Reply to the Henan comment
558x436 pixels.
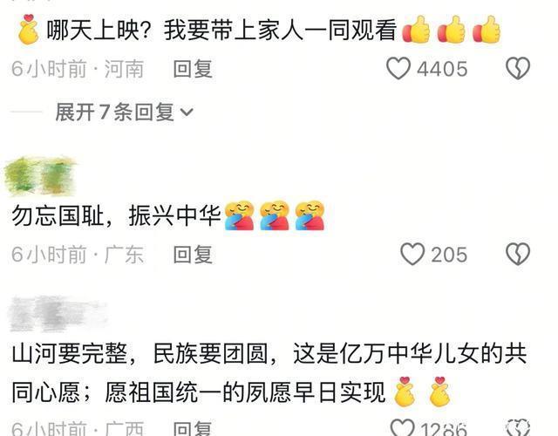point(193,69)
